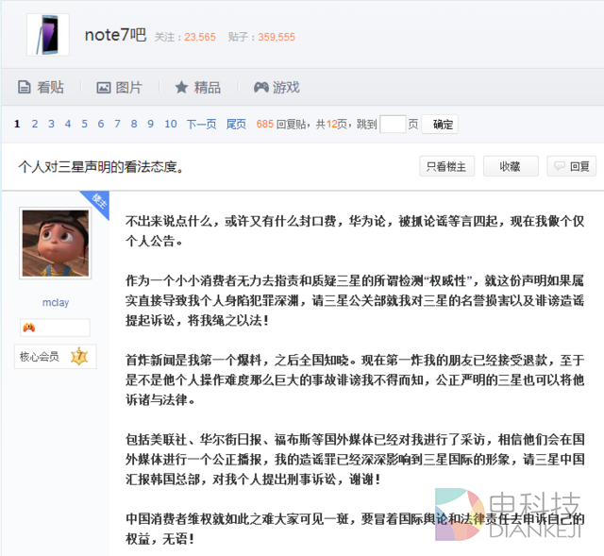The height and width of the screenshot is (556, 604).
Task: Click paragraph starting 包括美联社、华尔街日报
Action: (x=355, y=460)
